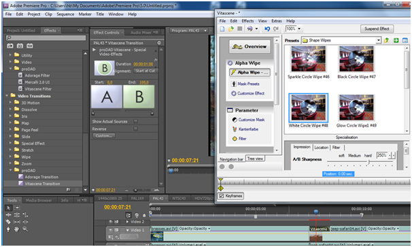This screenshot has height=247, width=412.
Task: Click the Effect Controls zoom slider handle
Action: [135, 190]
